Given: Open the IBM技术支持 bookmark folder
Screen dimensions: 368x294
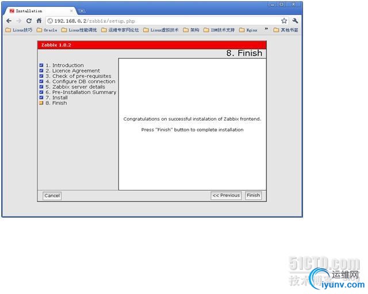Looking at the screenshot, I should (x=219, y=30).
